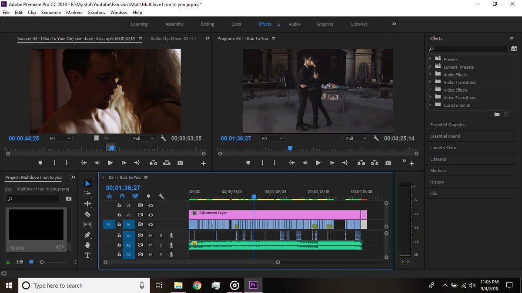Expand the Audio Transitions folder
522x293 pixels.
point(430,82)
